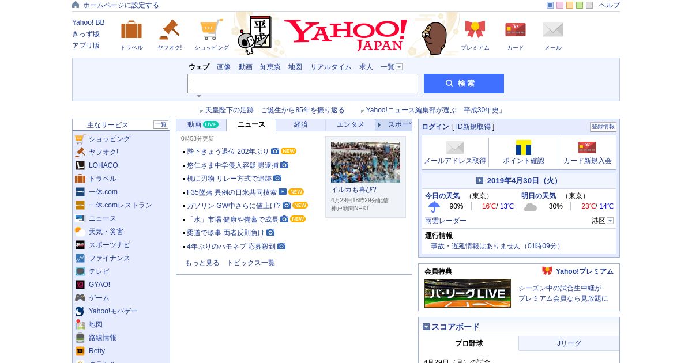This screenshot has width=692, height=363.
Task: Open the 港区 weather area dropdown
Action: tap(610, 221)
